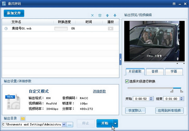Minimize the 暴风转码 window
The image size is (189, 131).
(180, 4)
